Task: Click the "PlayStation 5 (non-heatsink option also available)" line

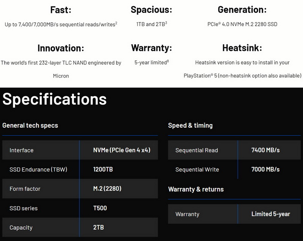Action: click(242, 75)
